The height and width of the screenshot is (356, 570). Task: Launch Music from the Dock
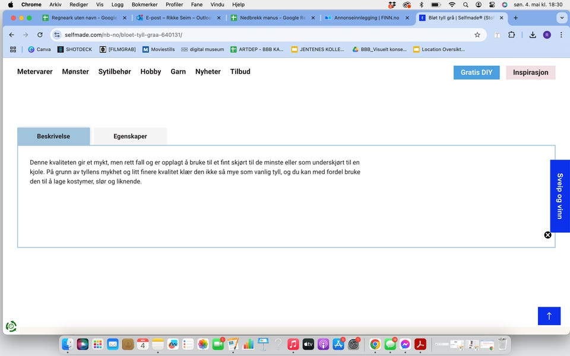pos(293,344)
